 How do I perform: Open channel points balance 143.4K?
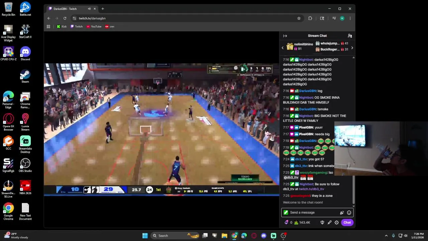302,223
